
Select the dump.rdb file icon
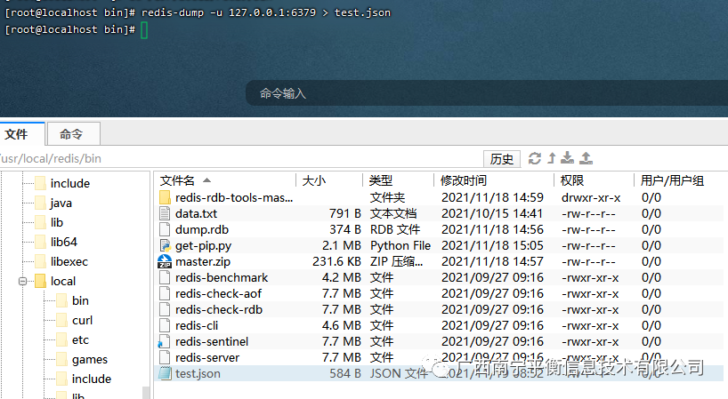pos(165,230)
